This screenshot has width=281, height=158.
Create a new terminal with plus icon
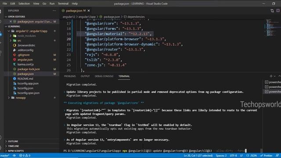tap(271, 76)
